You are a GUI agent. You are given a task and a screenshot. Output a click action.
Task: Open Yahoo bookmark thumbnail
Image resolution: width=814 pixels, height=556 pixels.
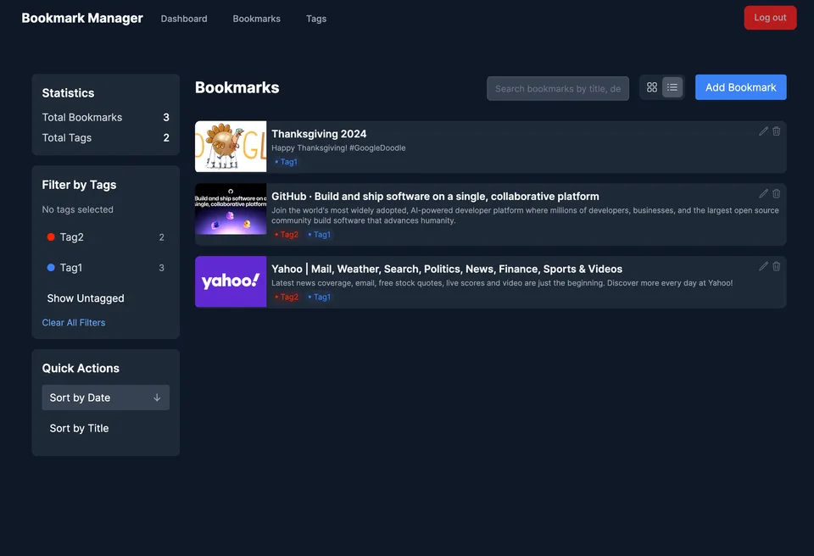click(231, 281)
